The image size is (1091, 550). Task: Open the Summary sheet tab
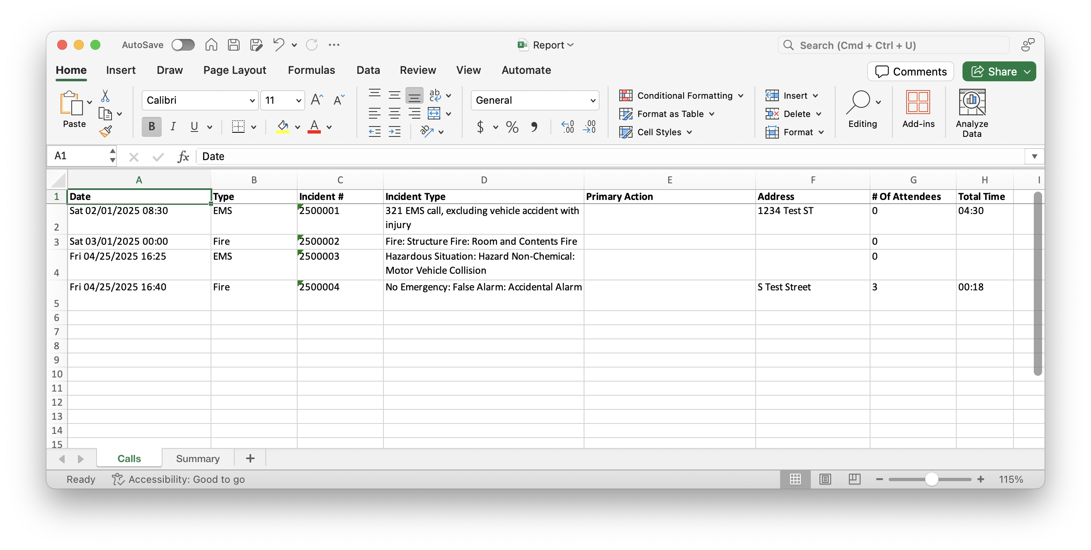[198, 458]
